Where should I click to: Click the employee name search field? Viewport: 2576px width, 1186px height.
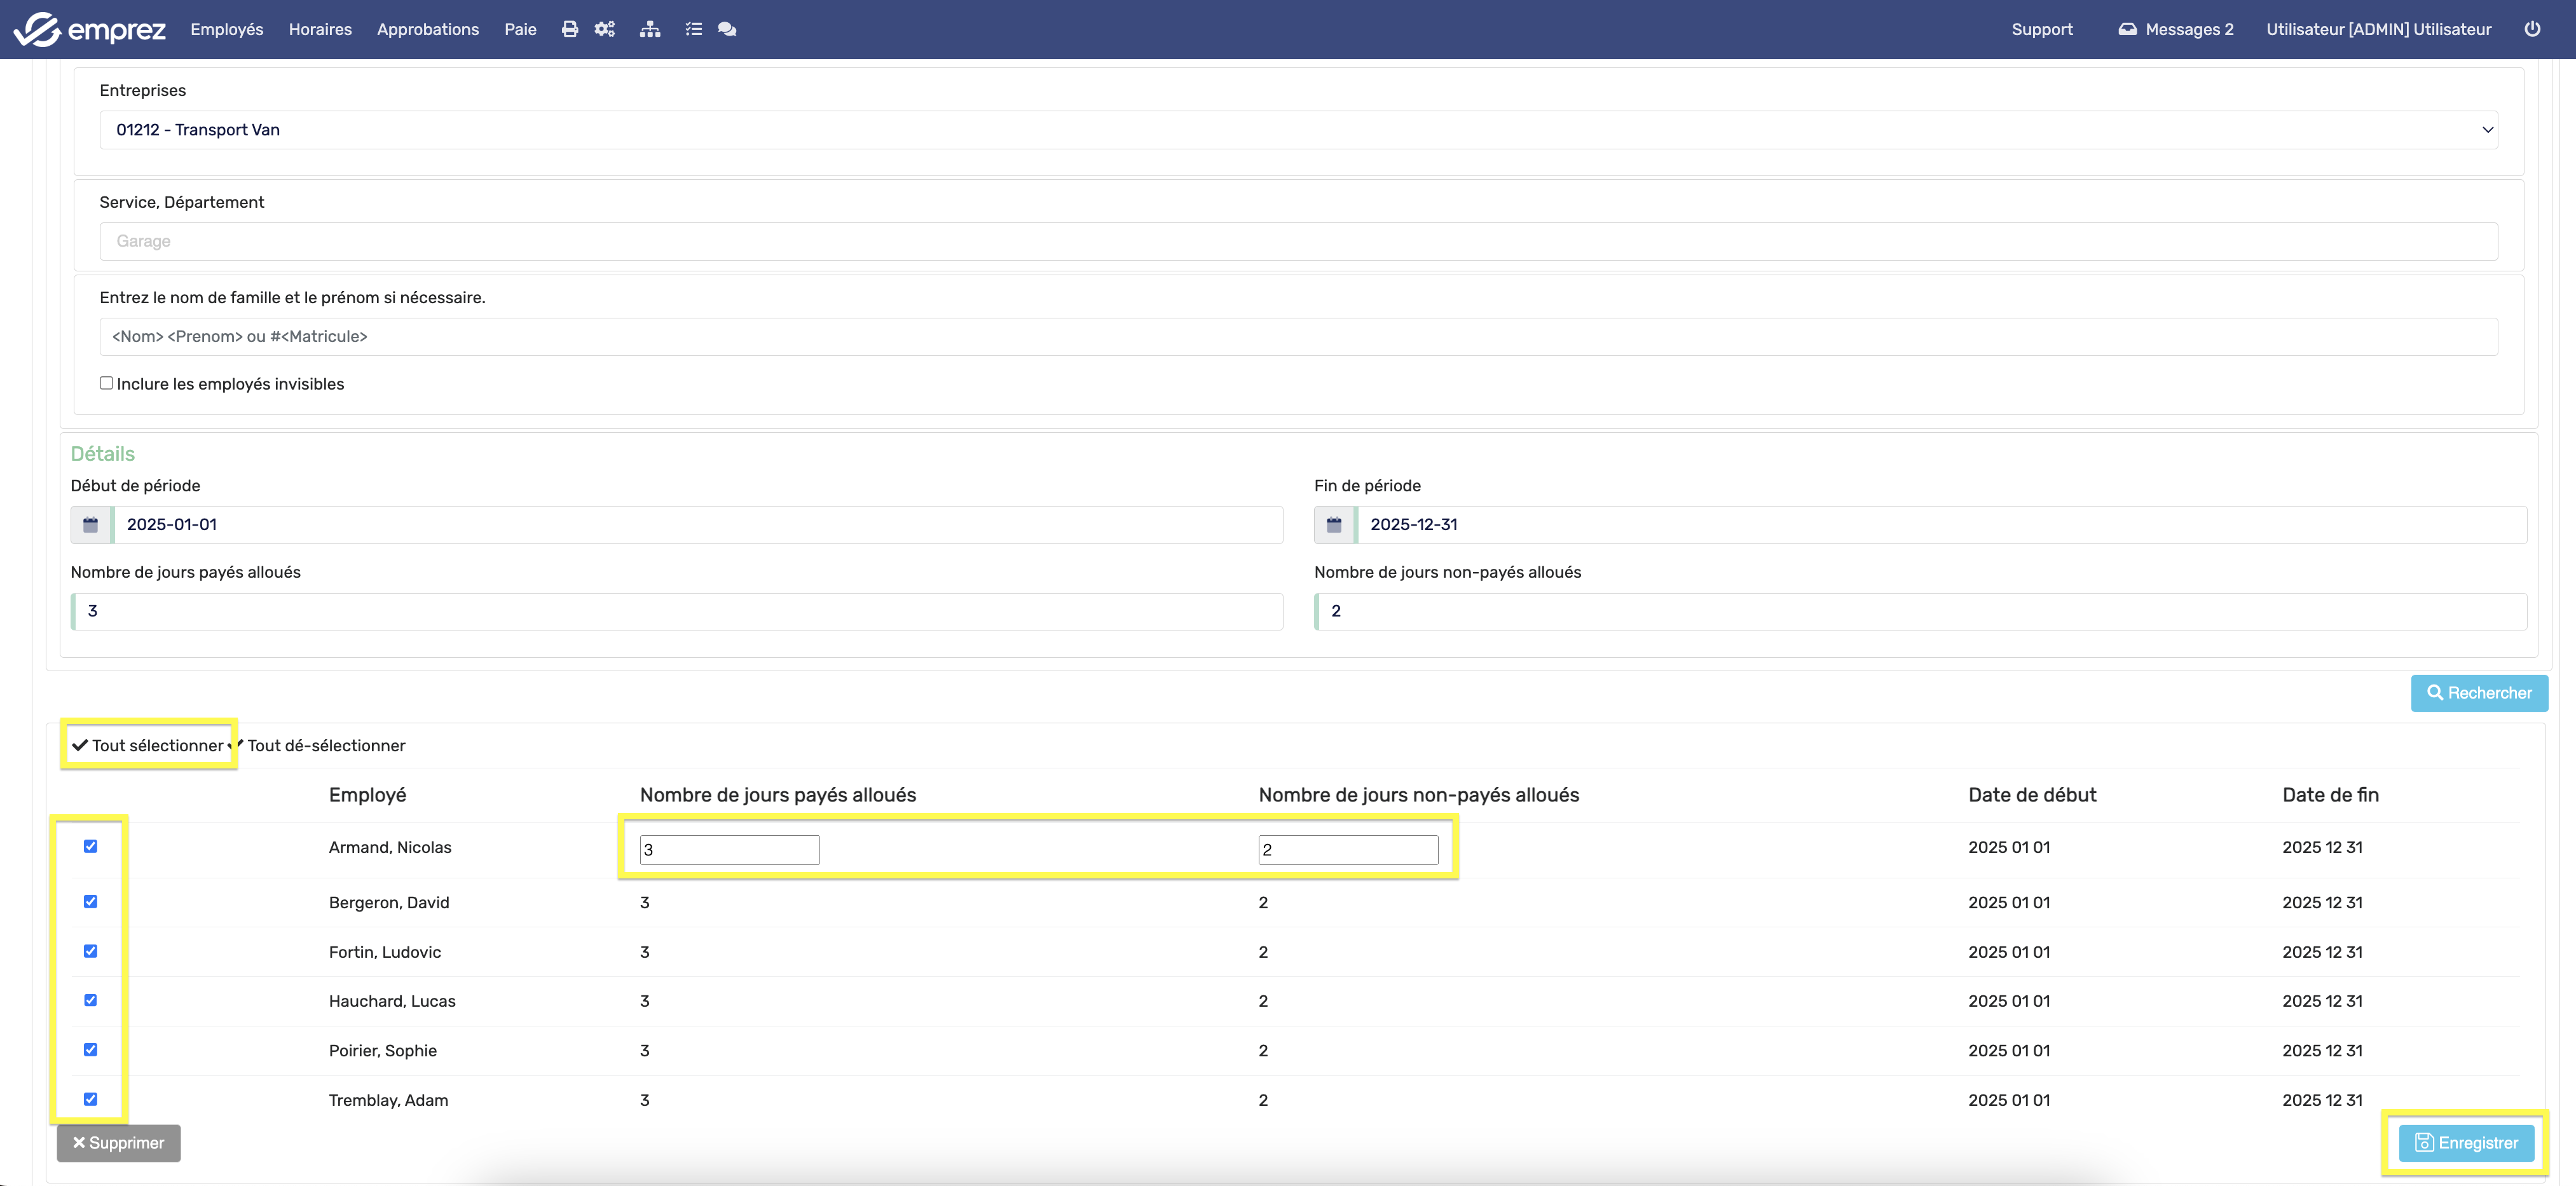(x=1298, y=336)
